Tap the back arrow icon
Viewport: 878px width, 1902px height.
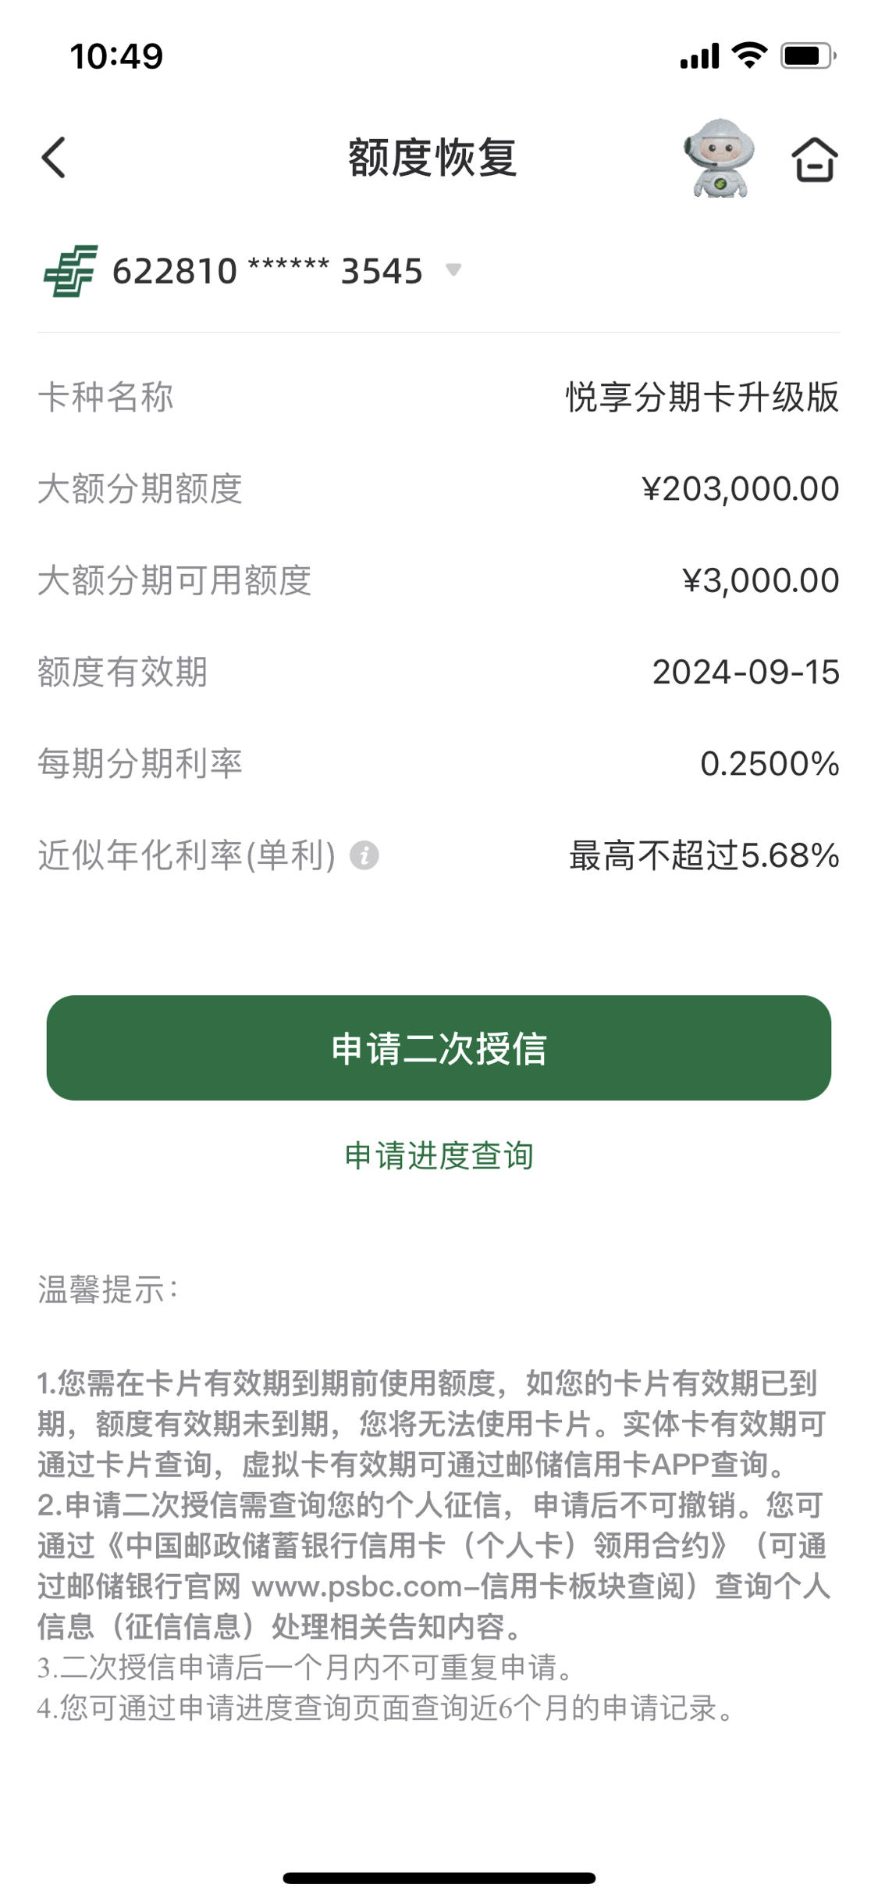(x=53, y=158)
